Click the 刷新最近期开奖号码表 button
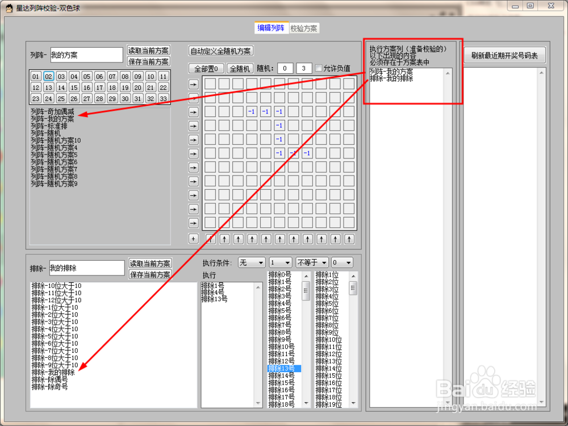The width and height of the screenshot is (568, 426). [x=504, y=56]
